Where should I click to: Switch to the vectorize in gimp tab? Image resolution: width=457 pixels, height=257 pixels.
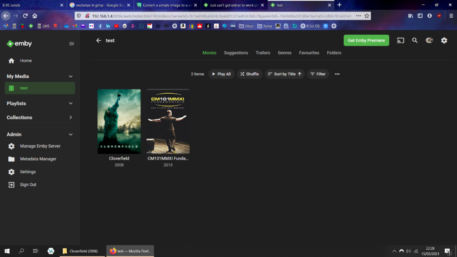click(x=100, y=5)
